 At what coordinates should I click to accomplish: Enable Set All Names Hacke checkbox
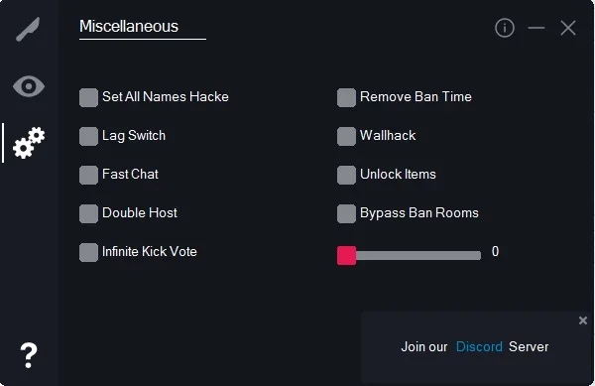tap(89, 97)
